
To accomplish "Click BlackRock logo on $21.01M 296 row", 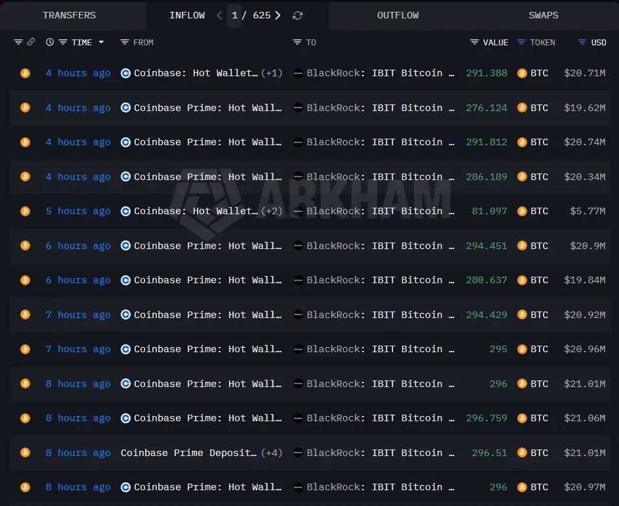I will (299, 384).
